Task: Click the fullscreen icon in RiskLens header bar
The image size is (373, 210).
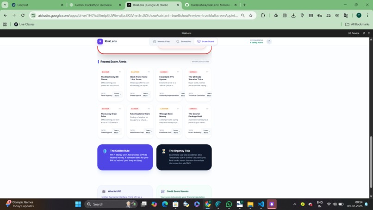Action: 369,33
